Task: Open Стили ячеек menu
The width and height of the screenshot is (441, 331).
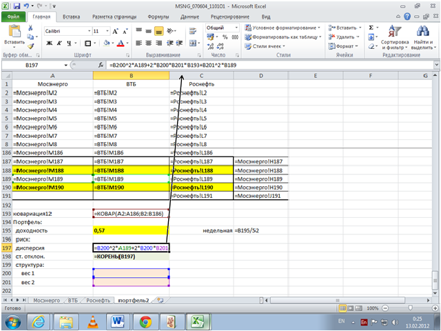Action: click(265, 46)
